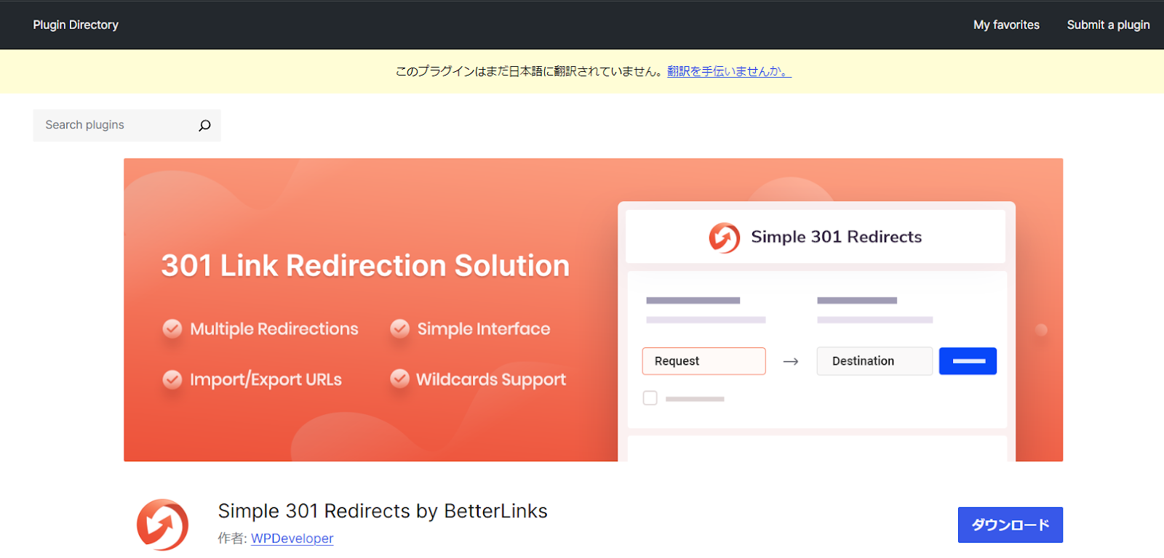The height and width of the screenshot is (558, 1164).
Task: Click the Multiple Redirections checkmark icon
Action: 172,328
